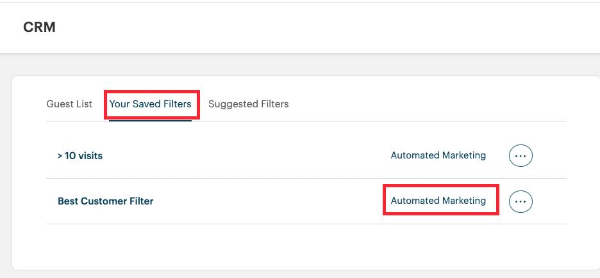Click the three-dot icon in > 10 visits row
Image resolution: width=600 pixels, height=278 pixels.
(521, 155)
